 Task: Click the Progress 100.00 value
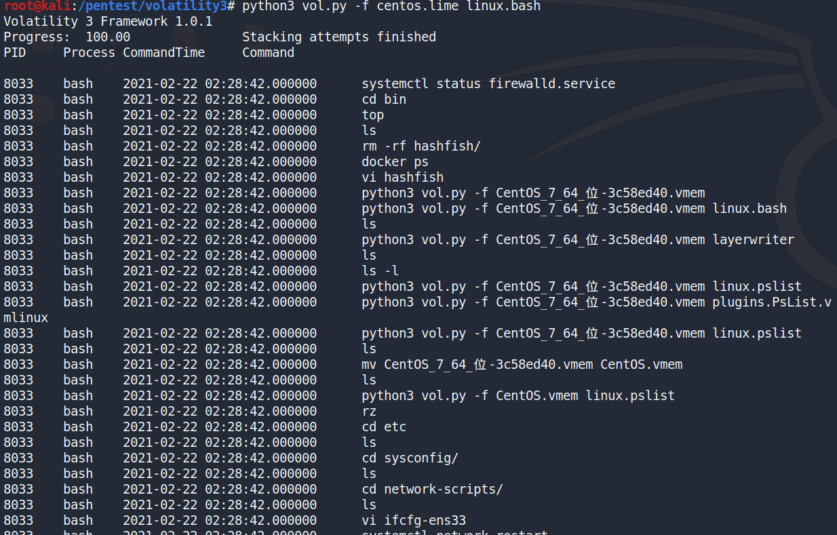[107, 37]
